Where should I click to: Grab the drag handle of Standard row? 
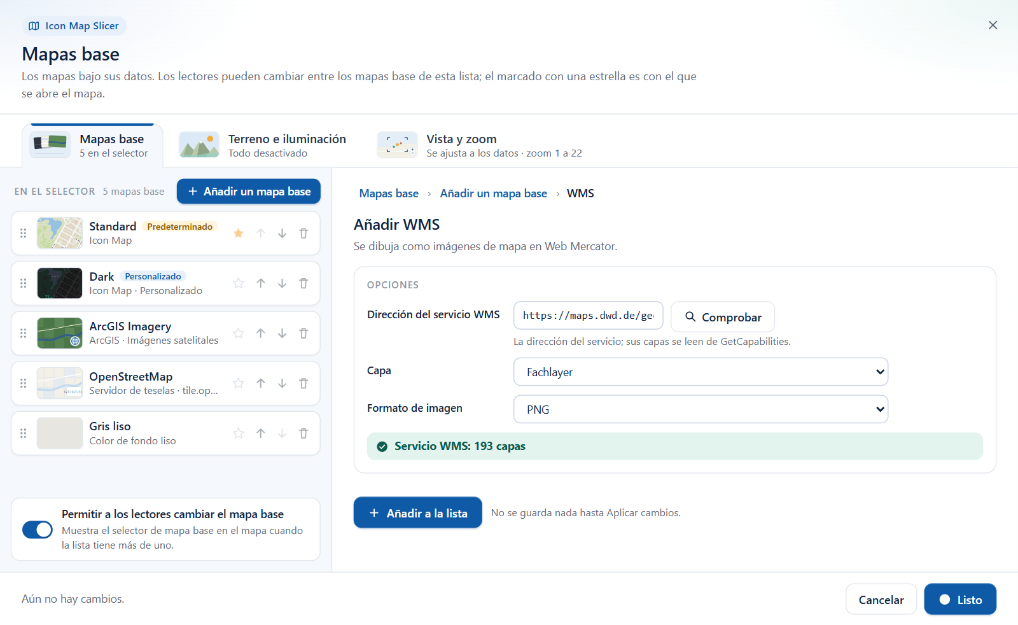pyautogui.click(x=24, y=233)
